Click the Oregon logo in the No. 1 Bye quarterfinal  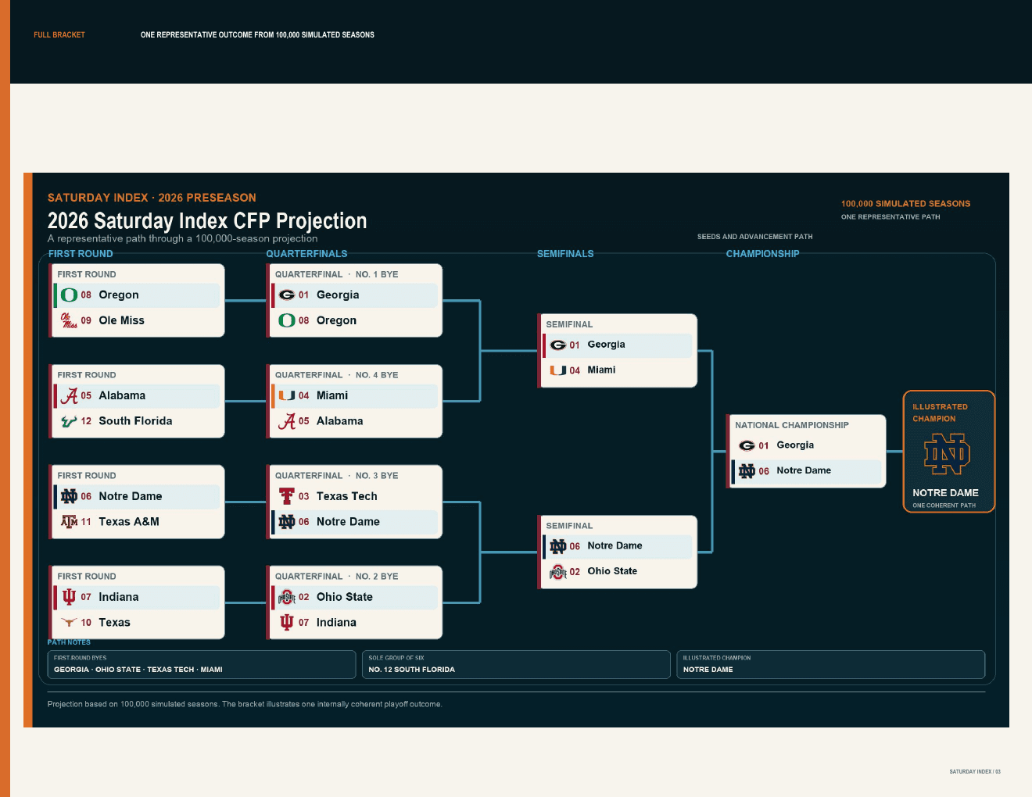coord(287,320)
